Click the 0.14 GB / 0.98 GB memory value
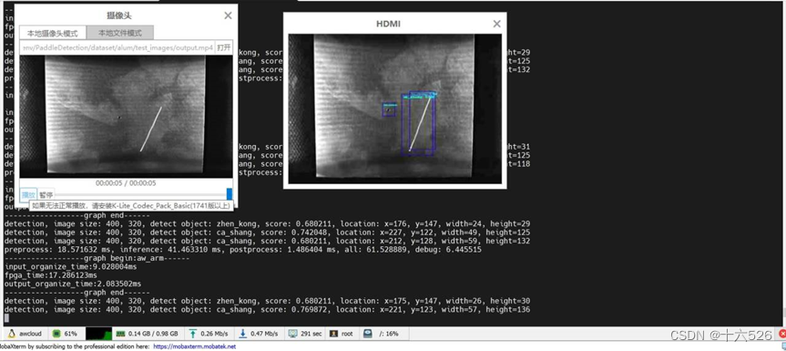Viewport: 786px width, 351px height. point(153,334)
